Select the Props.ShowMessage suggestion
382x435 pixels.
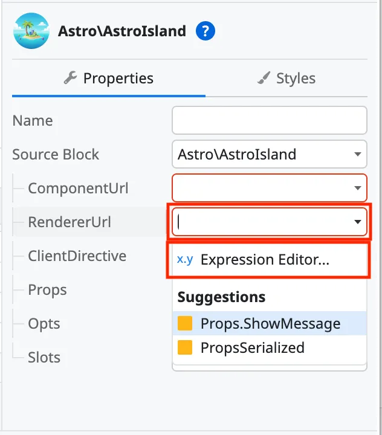pyautogui.click(x=270, y=324)
